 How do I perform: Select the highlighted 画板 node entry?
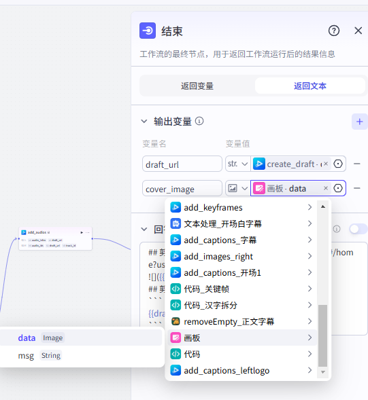[x=241, y=338]
